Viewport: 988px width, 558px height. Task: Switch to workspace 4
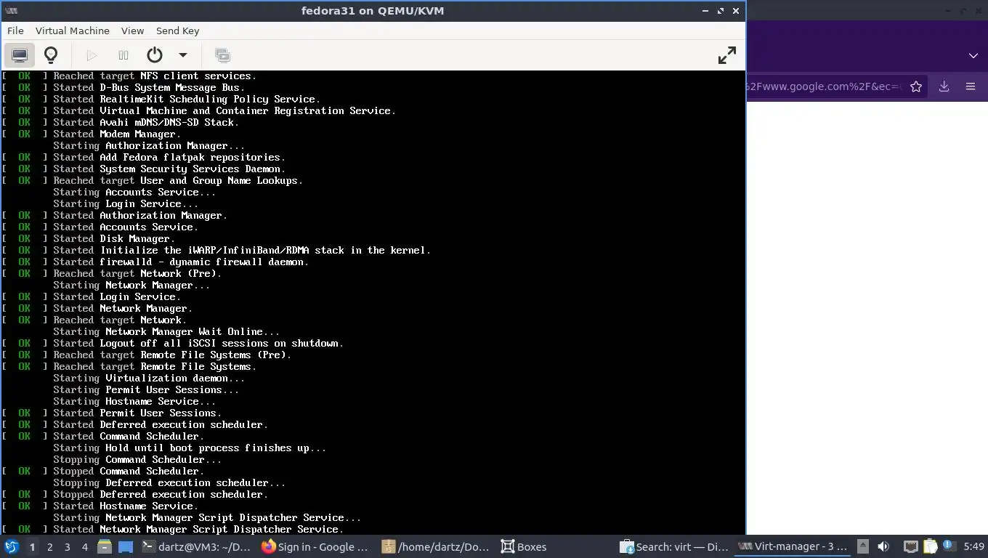[x=85, y=547]
